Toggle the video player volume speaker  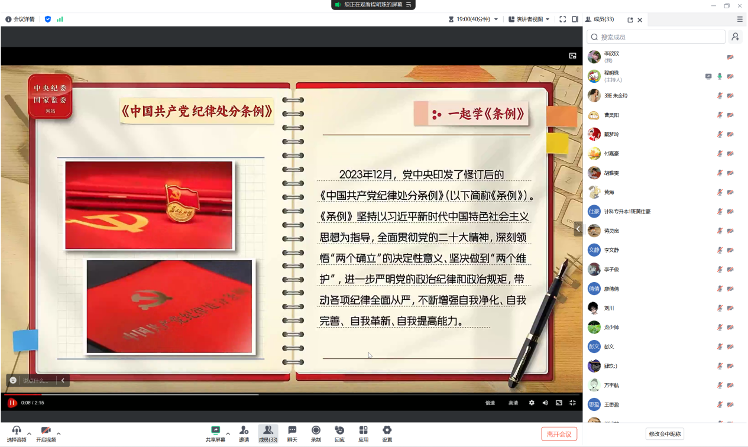pyautogui.click(x=545, y=403)
